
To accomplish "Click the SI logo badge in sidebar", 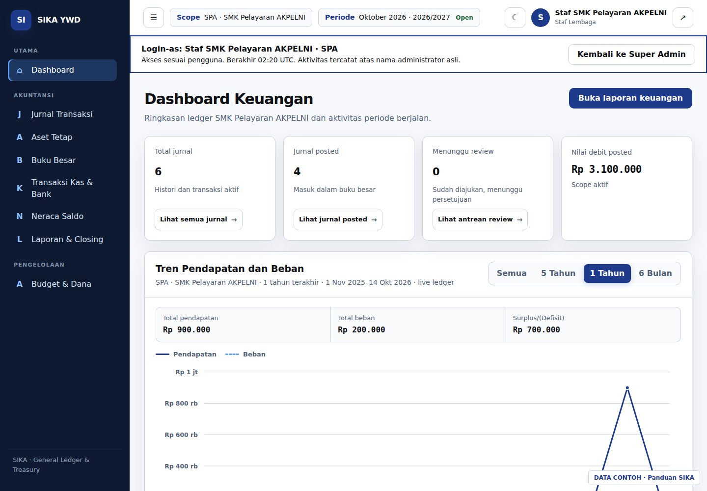I will pyautogui.click(x=21, y=20).
